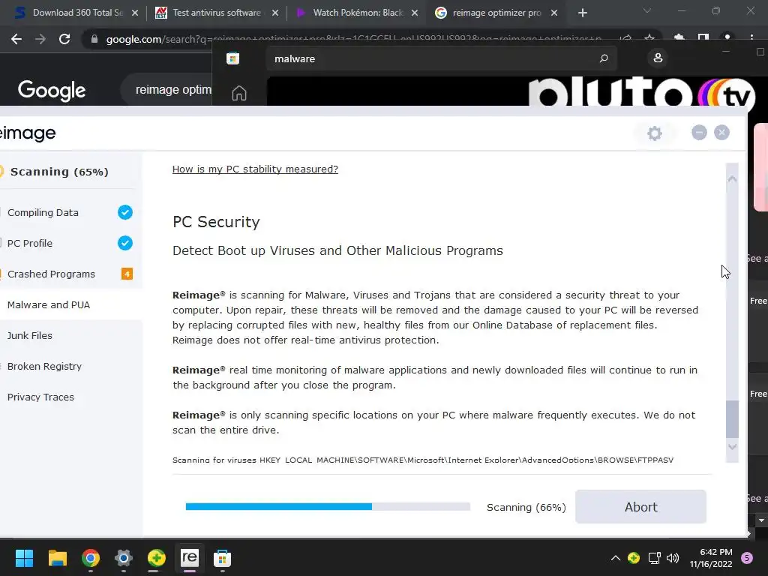Show hidden system tray icons
768x576 pixels.
coord(616,558)
